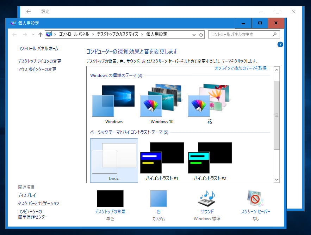This screenshot has height=235, width=311.
Task: Click the 色 text link under swatch
Action: click(158, 212)
